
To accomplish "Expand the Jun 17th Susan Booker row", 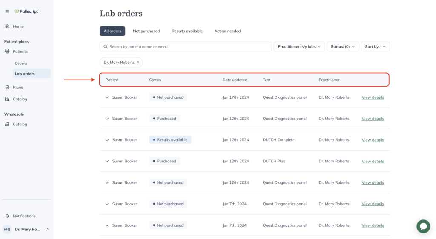I will click(107, 97).
